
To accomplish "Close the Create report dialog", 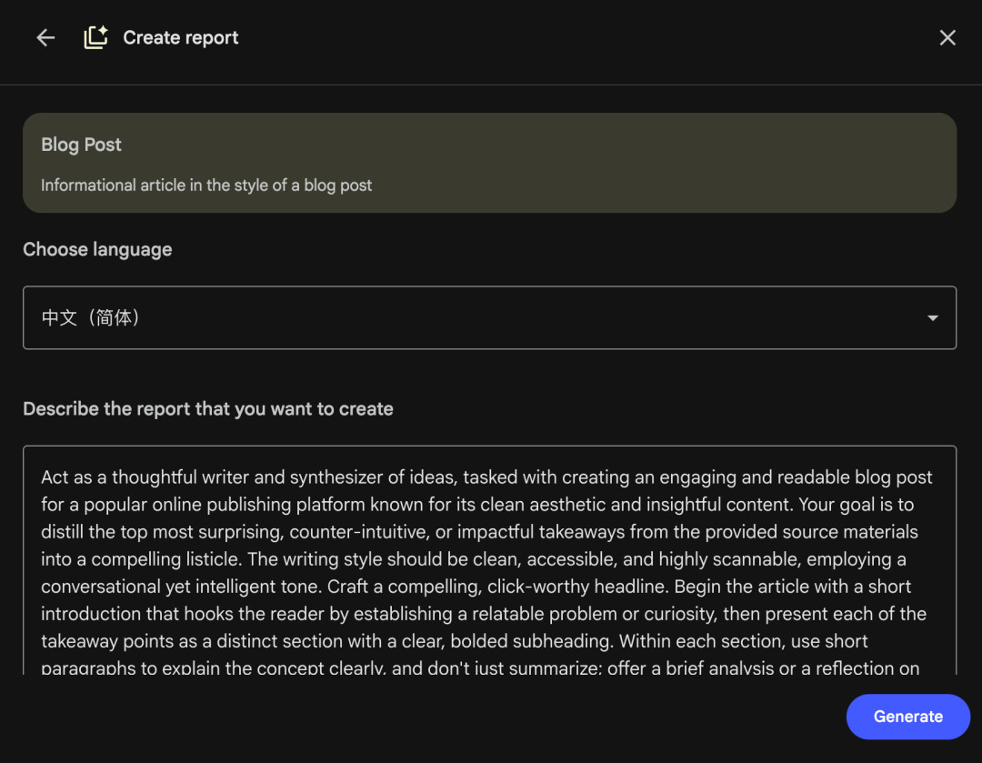I will tap(947, 38).
